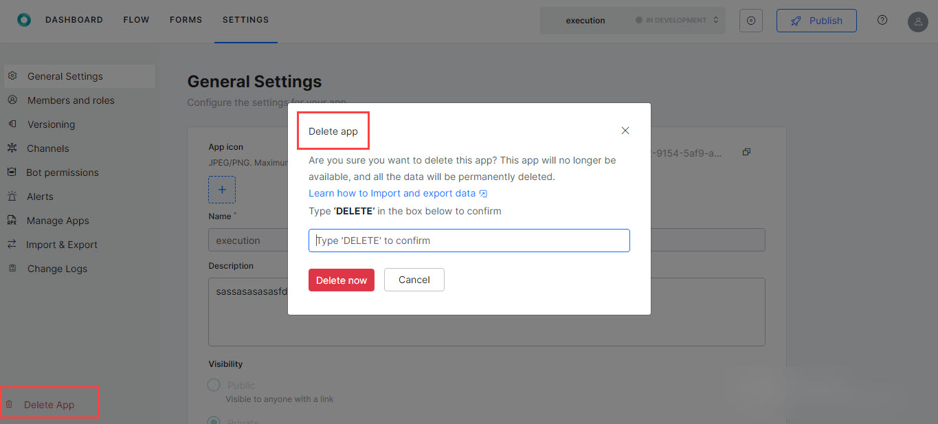This screenshot has height=424, width=938.
Task: Select the Public visibility radio button
Action: 214,385
